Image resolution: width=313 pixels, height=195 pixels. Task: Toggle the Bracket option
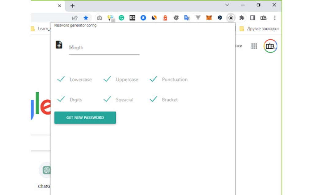(153, 99)
